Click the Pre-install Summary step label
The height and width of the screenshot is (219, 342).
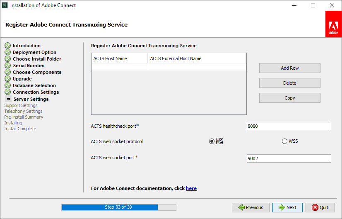coord(24,117)
